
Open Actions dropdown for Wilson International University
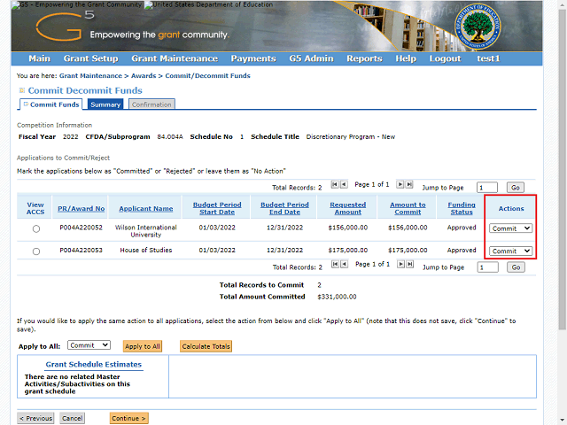pos(510,228)
